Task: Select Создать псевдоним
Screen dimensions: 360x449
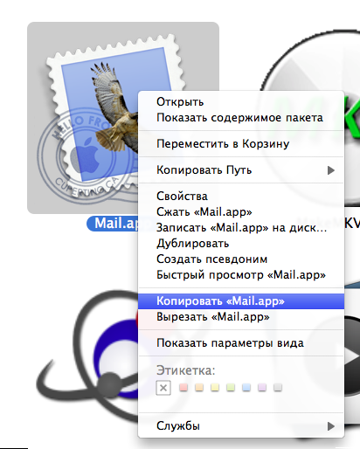Action: pyautogui.click(x=240, y=259)
